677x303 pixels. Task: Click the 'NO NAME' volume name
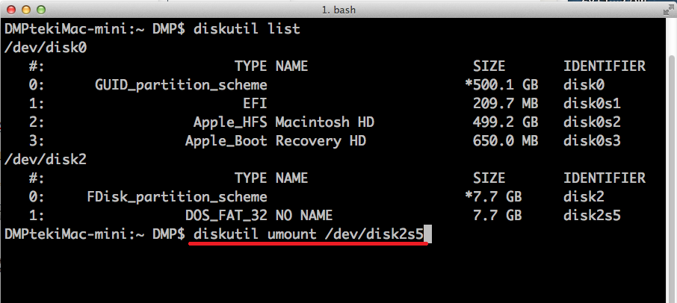pos(304,215)
